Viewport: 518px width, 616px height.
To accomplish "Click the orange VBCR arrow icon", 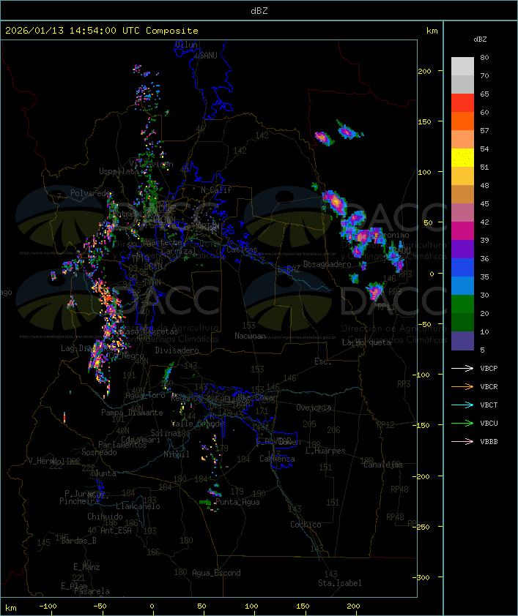I will pyautogui.click(x=463, y=387).
